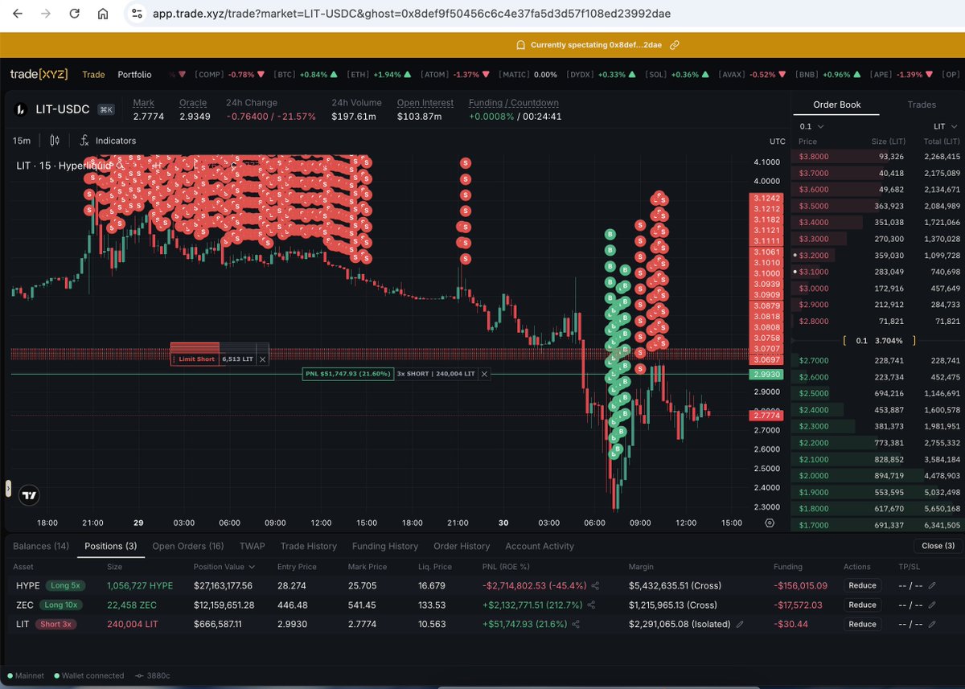Open Trade History tab
Image resolution: width=965 pixels, height=689 pixels.
309,546
